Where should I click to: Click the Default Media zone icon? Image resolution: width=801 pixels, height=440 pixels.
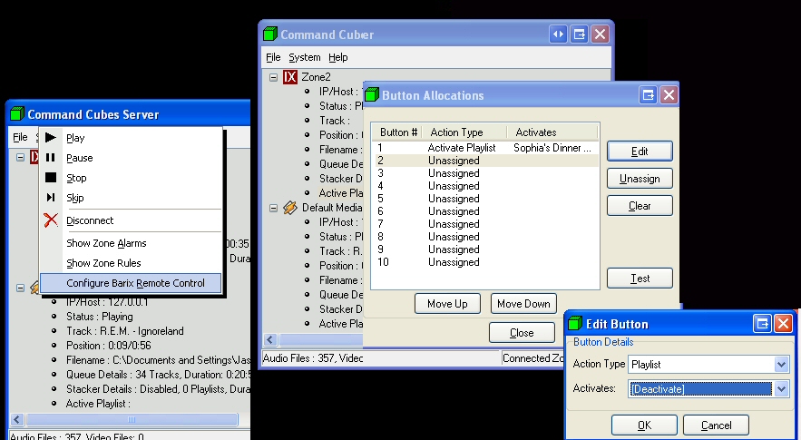tap(290, 208)
